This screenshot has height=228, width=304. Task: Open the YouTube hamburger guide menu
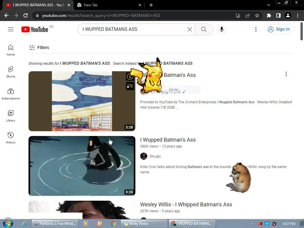pyautogui.click(x=11, y=29)
